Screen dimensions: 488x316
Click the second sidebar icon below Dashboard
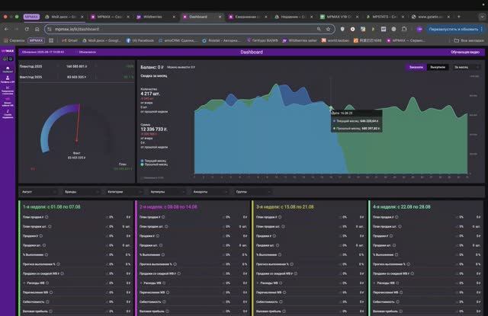[8, 90]
